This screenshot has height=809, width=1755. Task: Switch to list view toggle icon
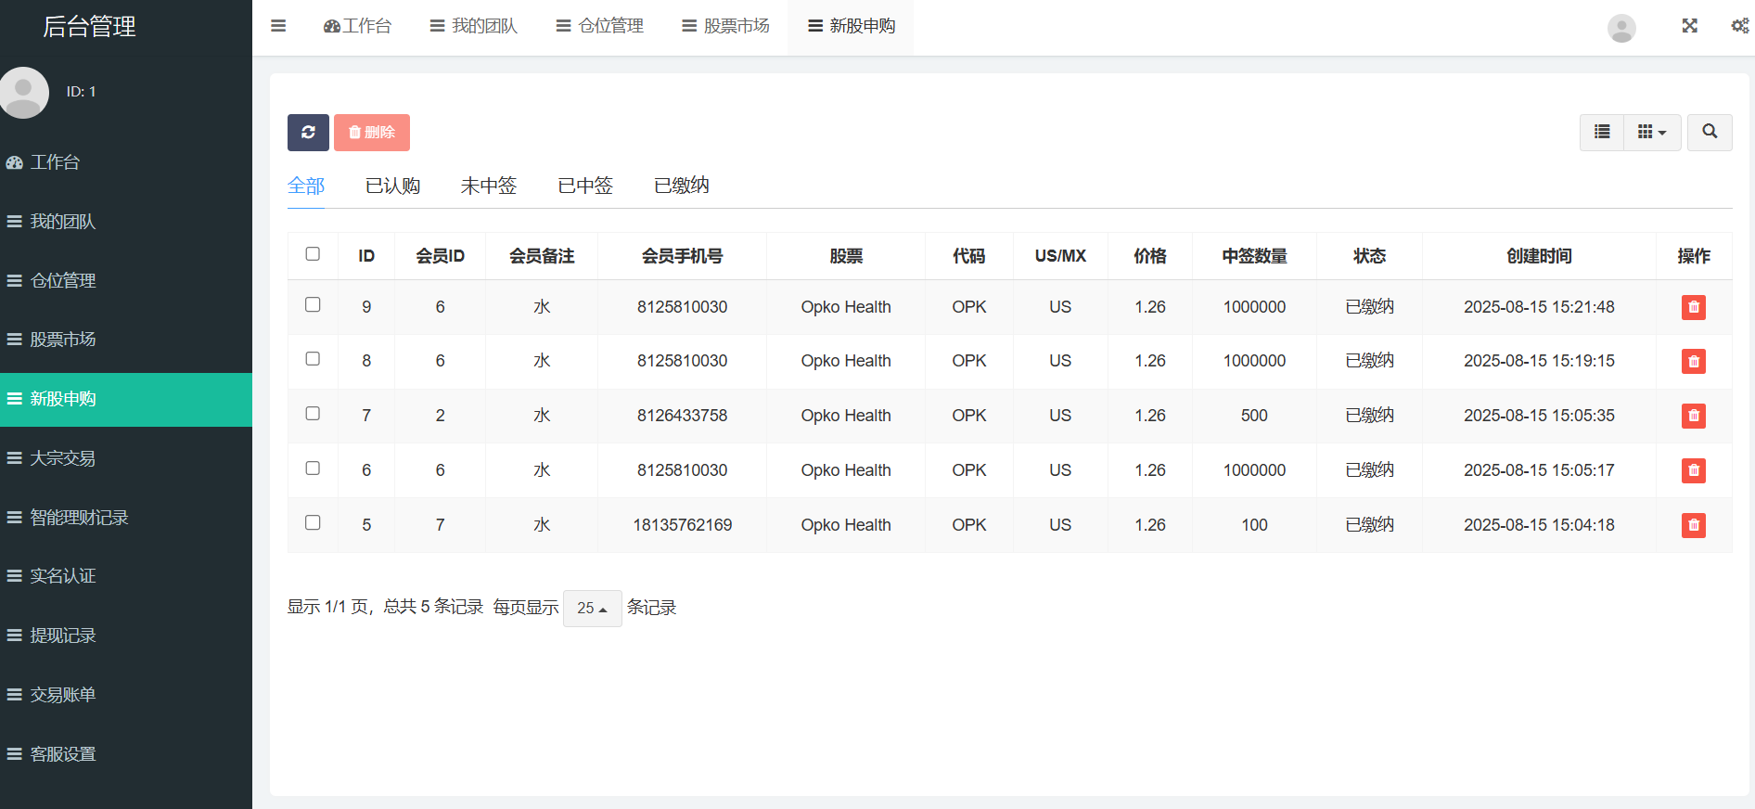click(1601, 133)
